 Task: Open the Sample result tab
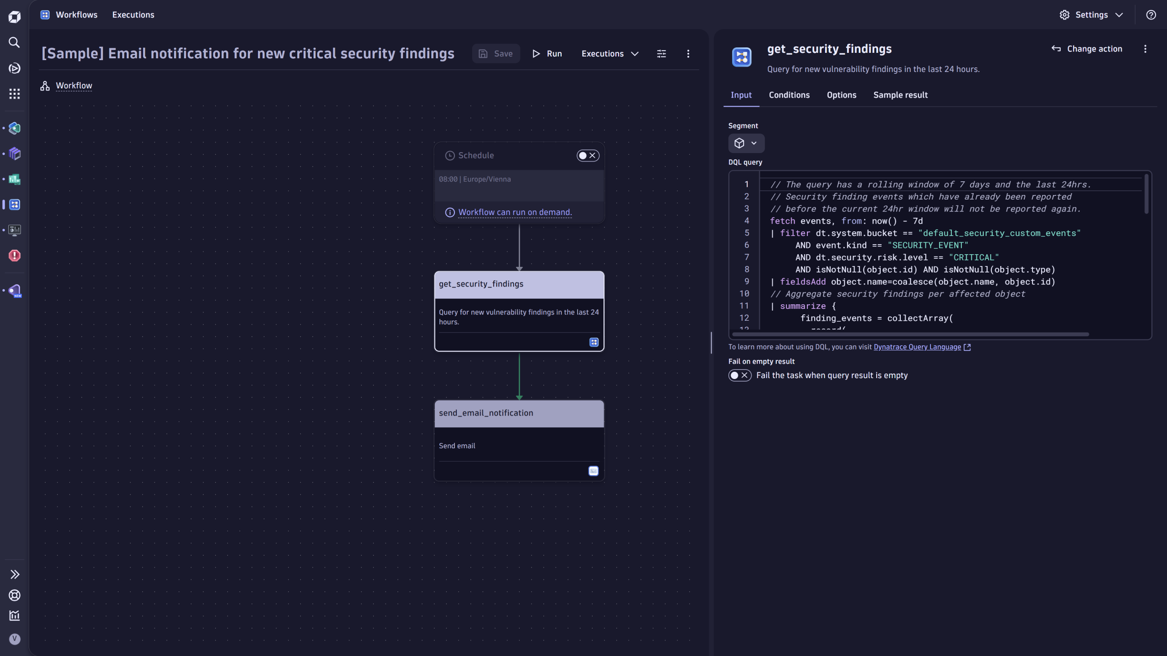click(x=900, y=95)
